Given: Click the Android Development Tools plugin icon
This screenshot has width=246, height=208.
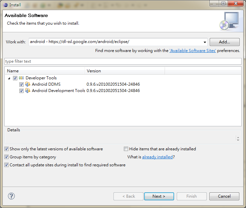Looking at the screenshot, I should coord(28,91).
